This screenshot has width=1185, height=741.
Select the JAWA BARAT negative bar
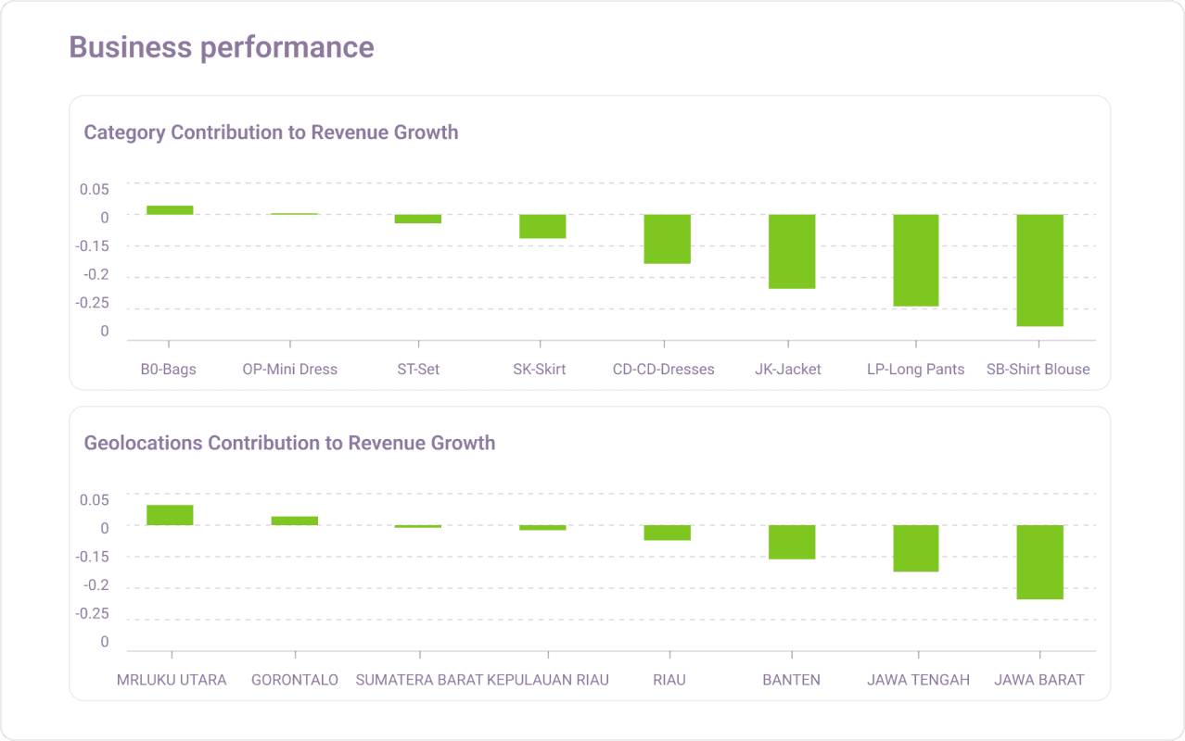pyautogui.click(x=1039, y=560)
